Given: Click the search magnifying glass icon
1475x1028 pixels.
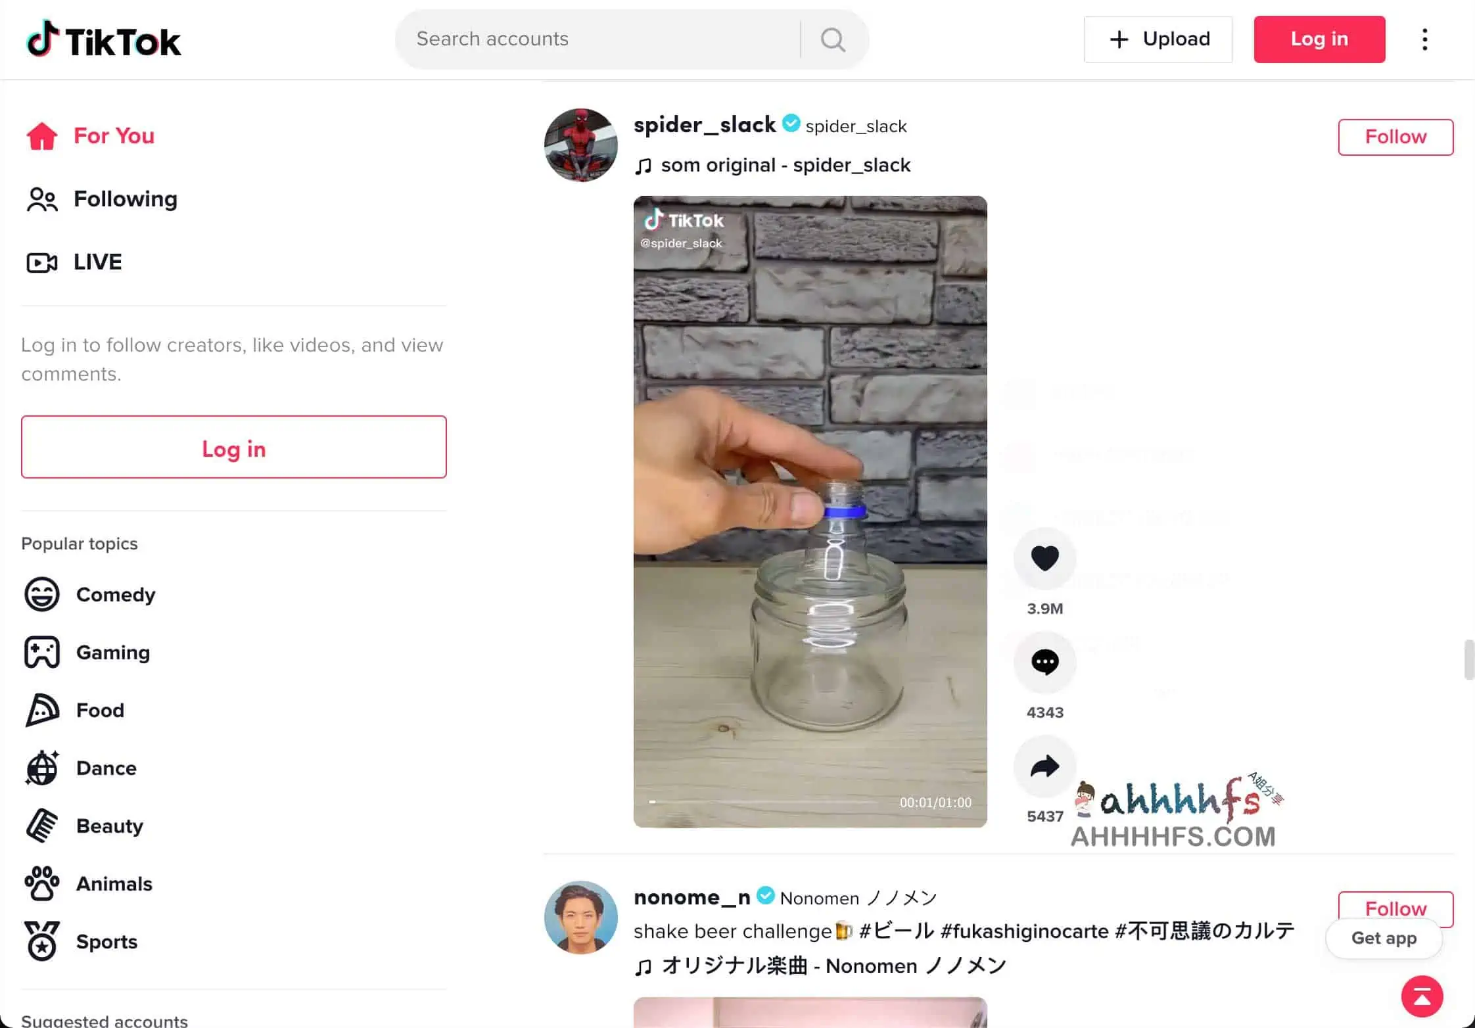Looking at the screenshot, I should [x=835, y=39].
